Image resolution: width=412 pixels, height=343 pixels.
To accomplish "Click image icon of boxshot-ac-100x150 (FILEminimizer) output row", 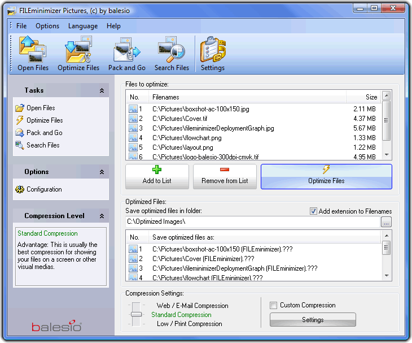I will click(133, 249).
